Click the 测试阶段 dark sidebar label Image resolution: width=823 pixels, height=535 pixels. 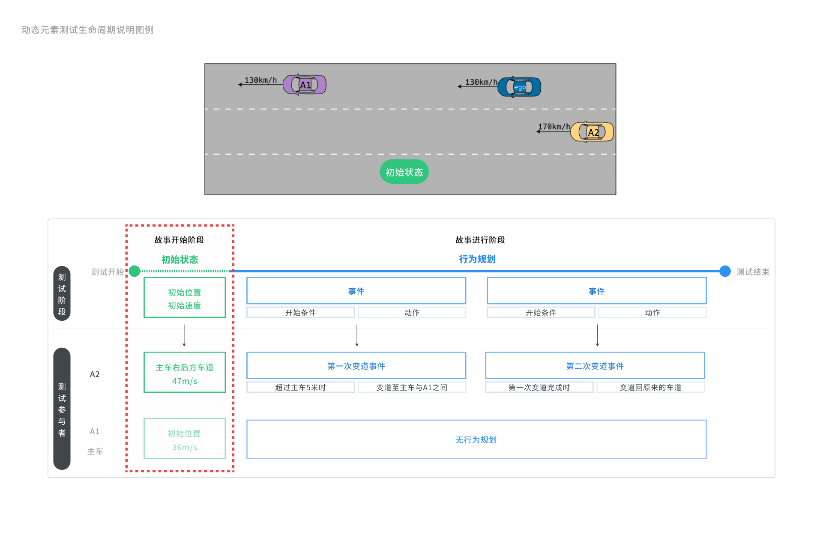point(62,294)
